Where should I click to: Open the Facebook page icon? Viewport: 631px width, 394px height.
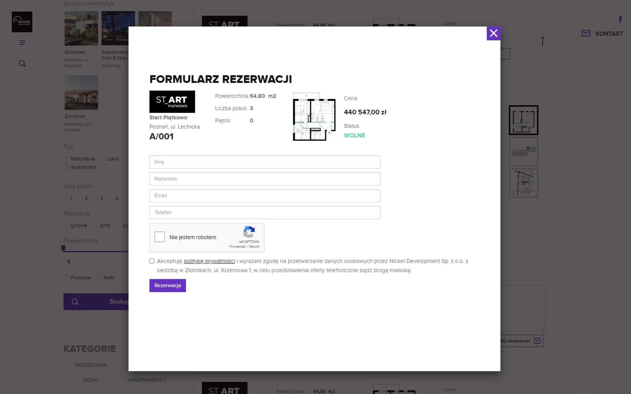pos(620,20)
